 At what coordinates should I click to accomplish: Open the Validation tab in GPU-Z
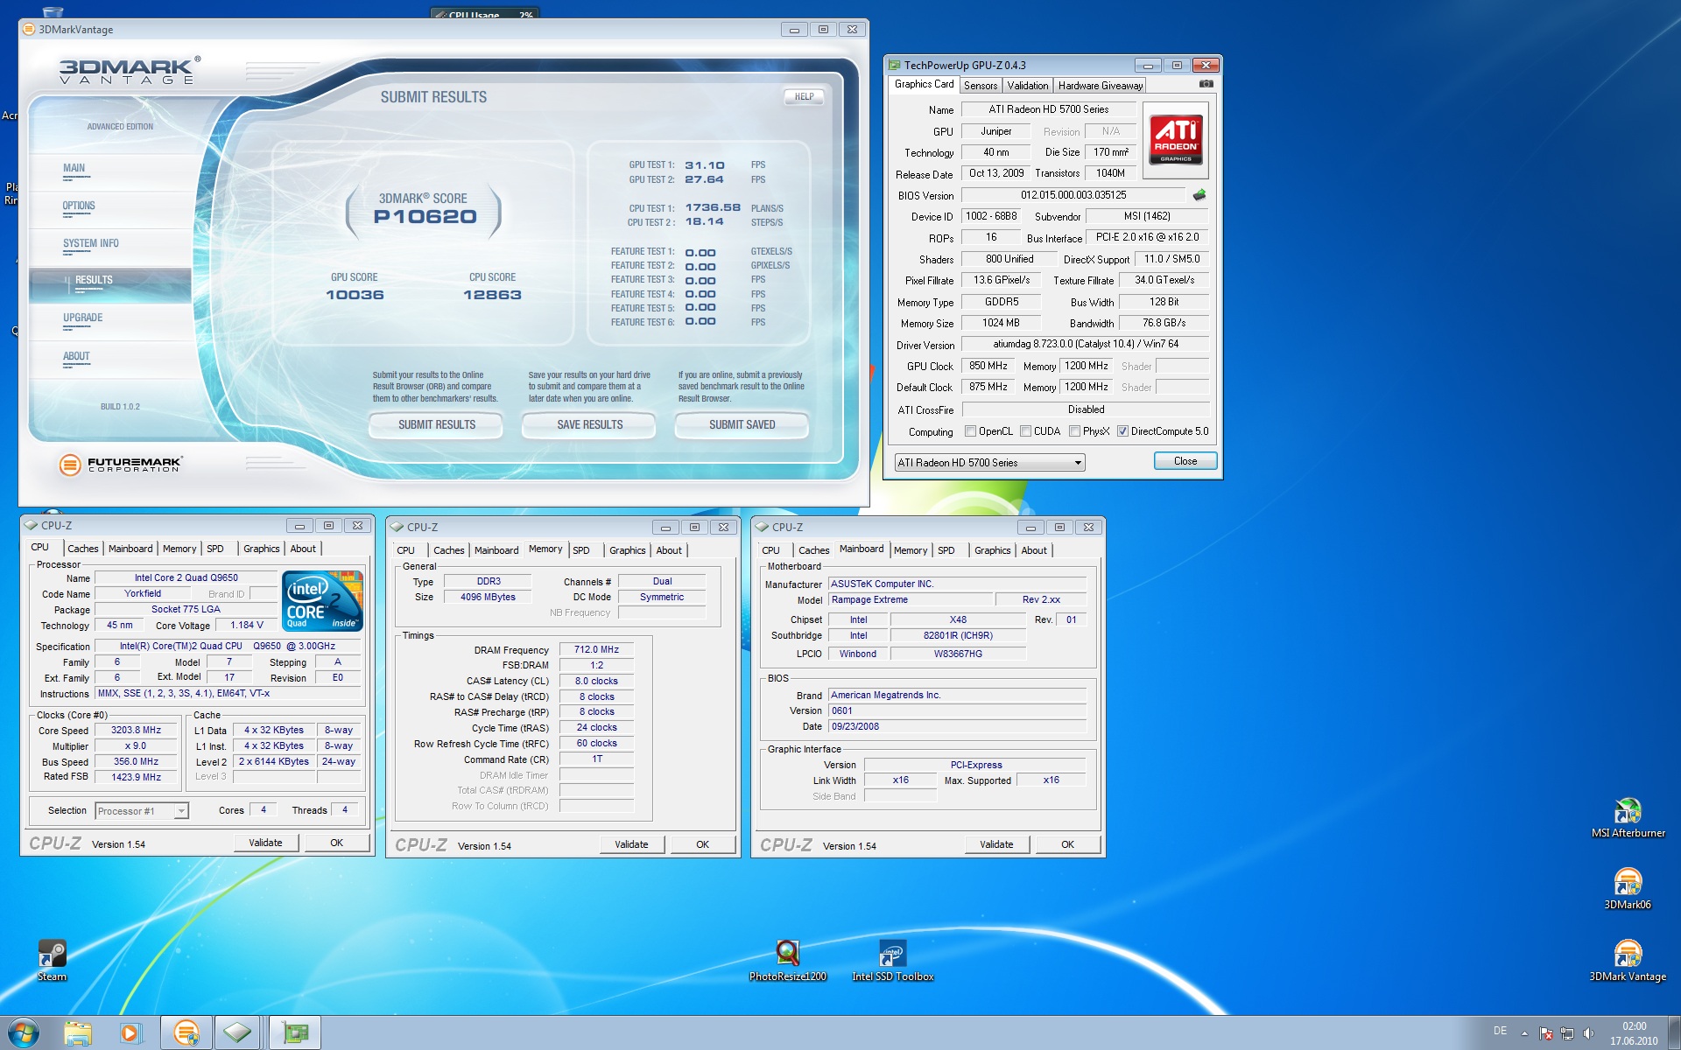click(1027, 86)
